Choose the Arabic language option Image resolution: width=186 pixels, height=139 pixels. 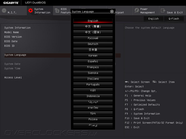click(x=93, y=102)
